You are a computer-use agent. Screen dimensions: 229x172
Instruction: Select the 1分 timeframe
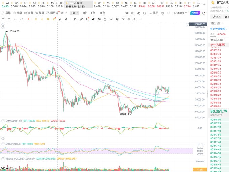(85, 13)
